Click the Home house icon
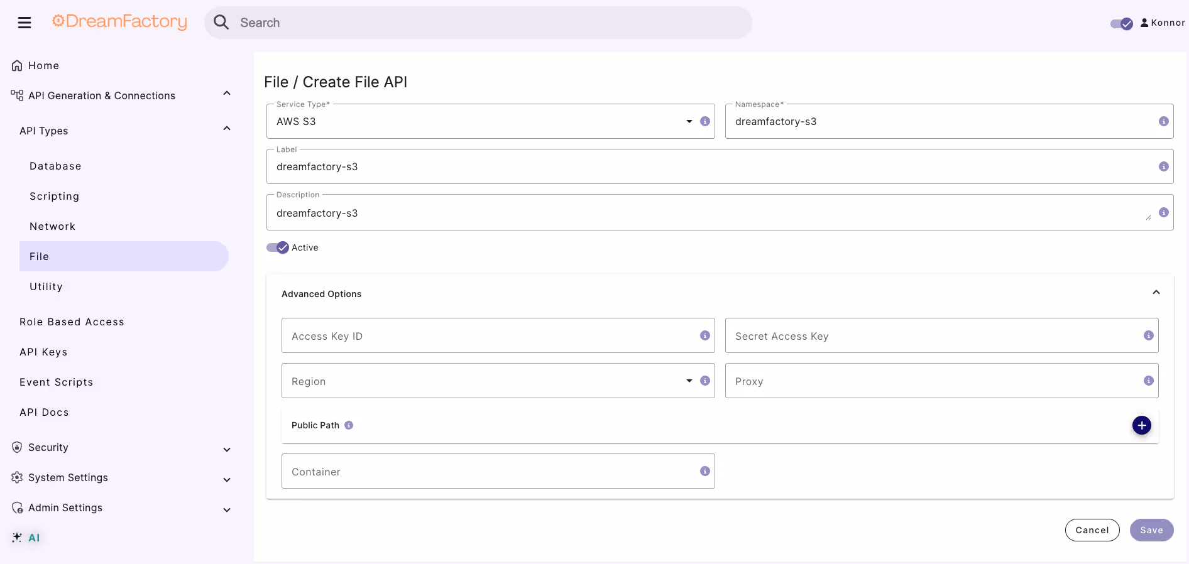Screen dimensions: 1189x564 click(x=17, y=65)
